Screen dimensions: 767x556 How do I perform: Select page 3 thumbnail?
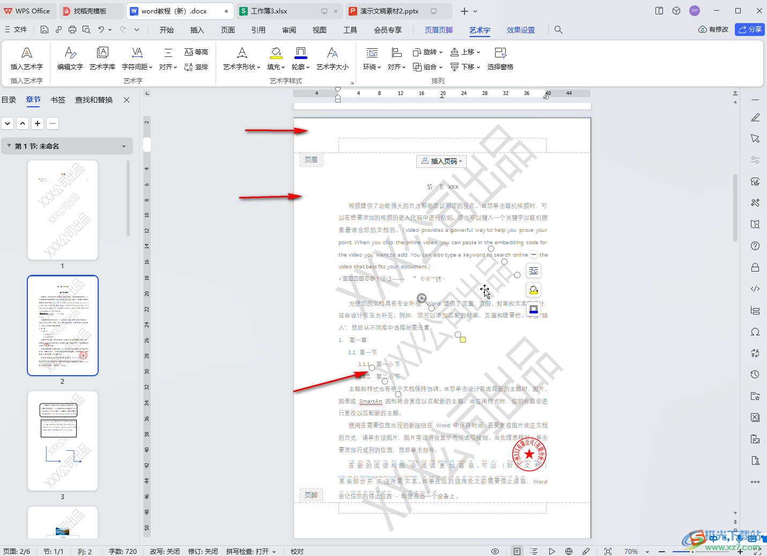[63, 441]
